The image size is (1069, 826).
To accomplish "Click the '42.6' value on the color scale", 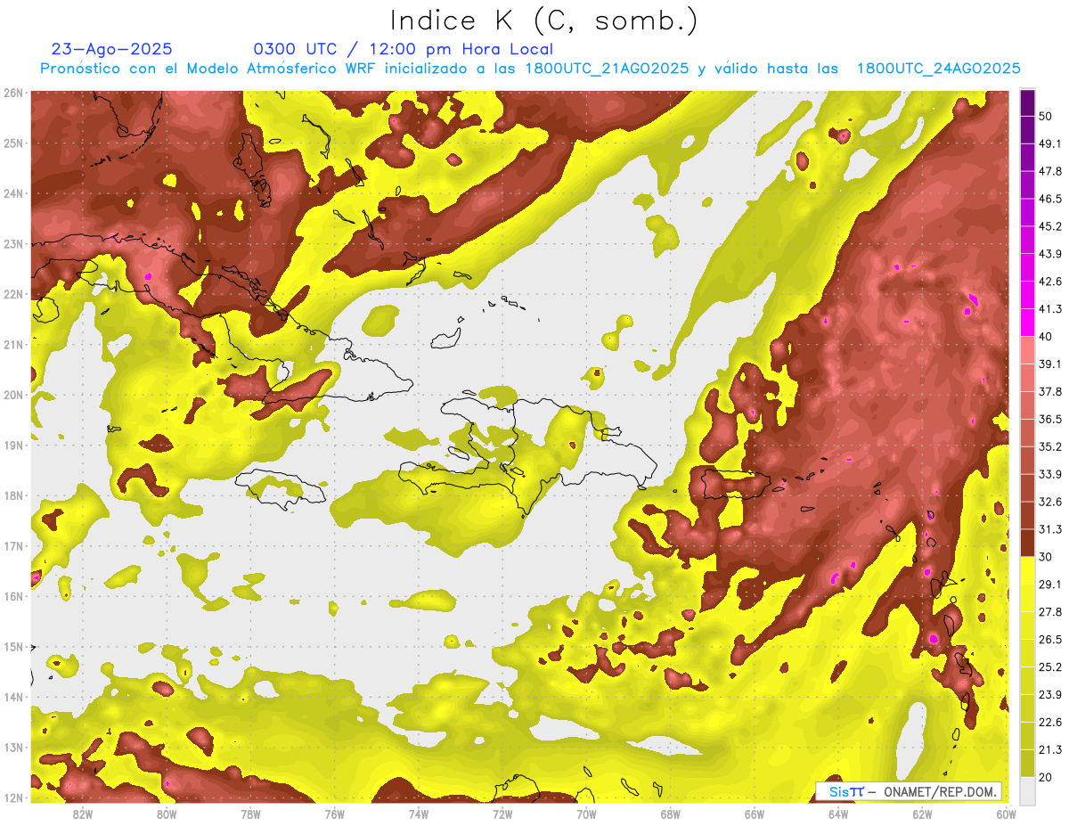I will [1049, 282].
